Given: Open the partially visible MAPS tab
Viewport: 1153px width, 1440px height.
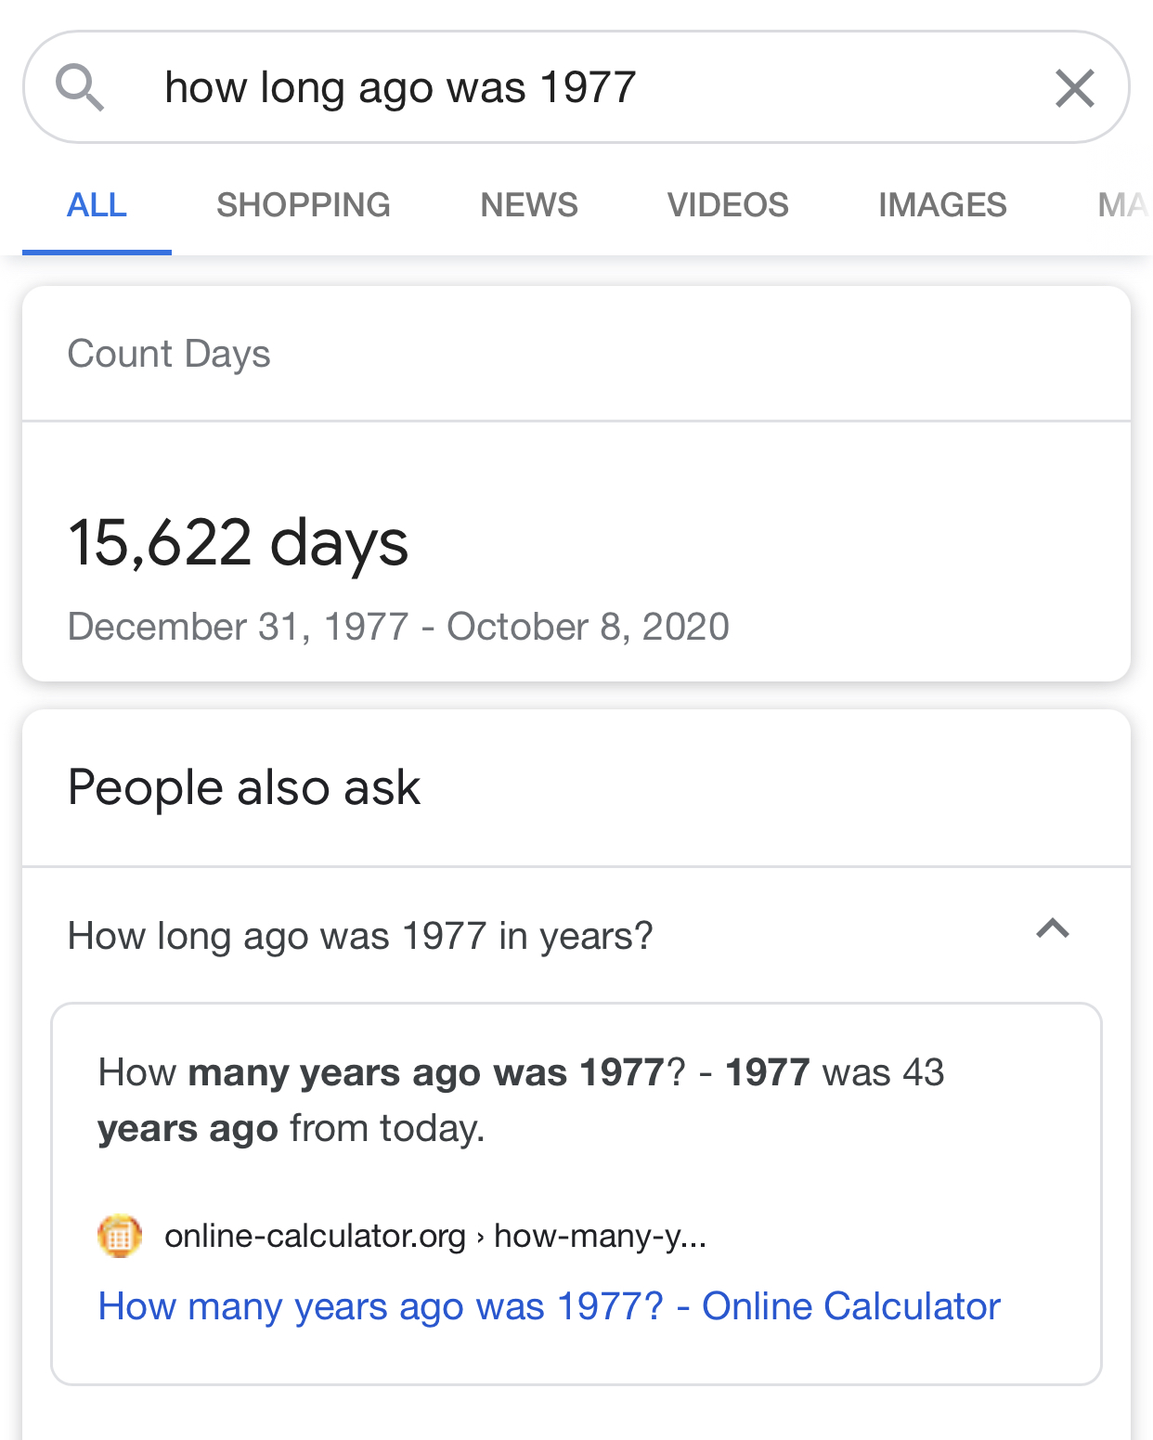Looking at the screenshot, I should tap(1123, 205).
